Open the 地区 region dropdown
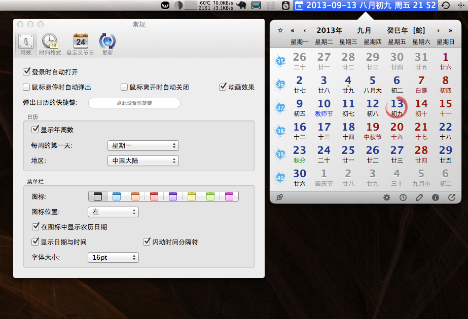This screenshot has width=468, height=319. tap(143, 161)
